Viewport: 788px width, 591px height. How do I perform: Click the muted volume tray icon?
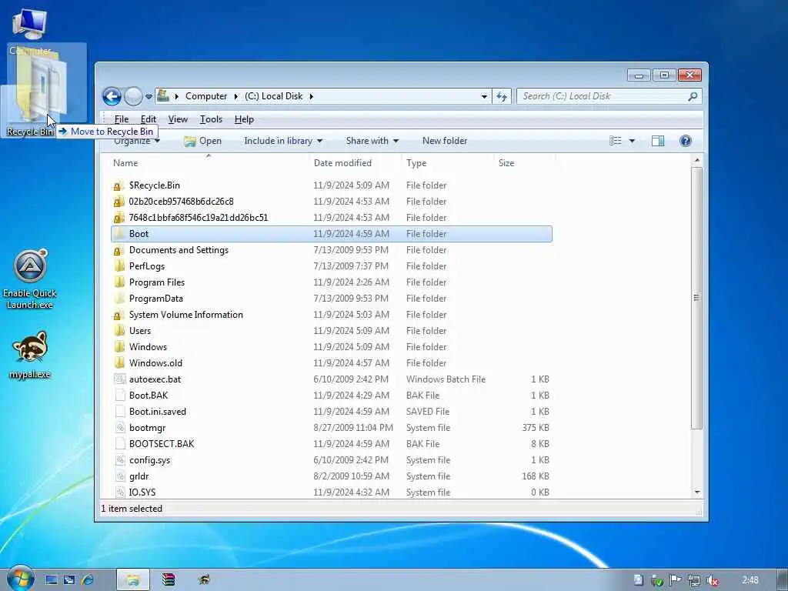pos(712,580)
